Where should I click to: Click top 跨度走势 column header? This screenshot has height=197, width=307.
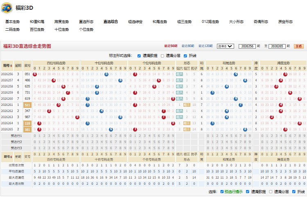coord(283,63)
